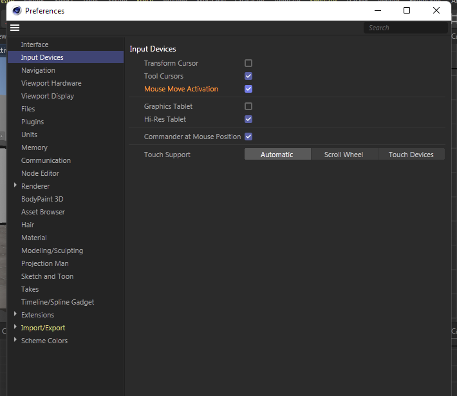457x396 pixels.
Task: Select Extensions in the category list
Action: click(37, 315)
